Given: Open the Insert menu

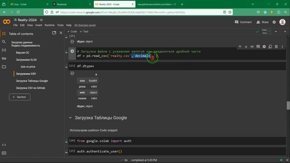Looking at the screenshot, I should (39, 25).
